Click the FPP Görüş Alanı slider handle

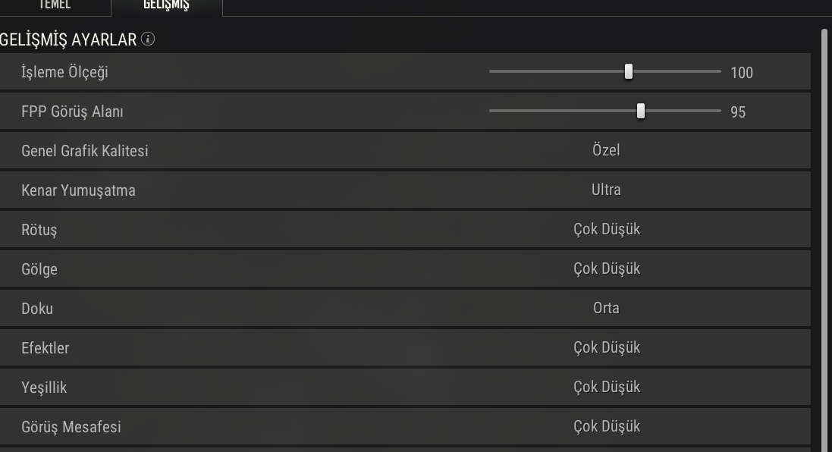(x=641, y=111)
